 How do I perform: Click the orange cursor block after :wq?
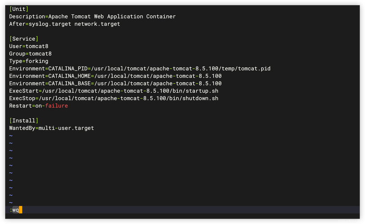20,210
